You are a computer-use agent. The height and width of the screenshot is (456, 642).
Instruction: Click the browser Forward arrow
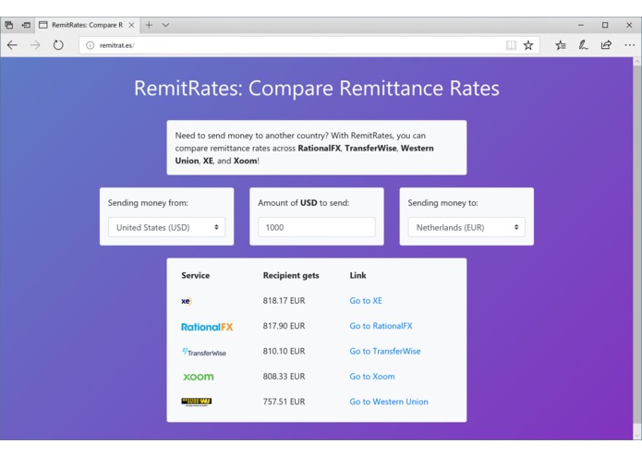point(35,45)
